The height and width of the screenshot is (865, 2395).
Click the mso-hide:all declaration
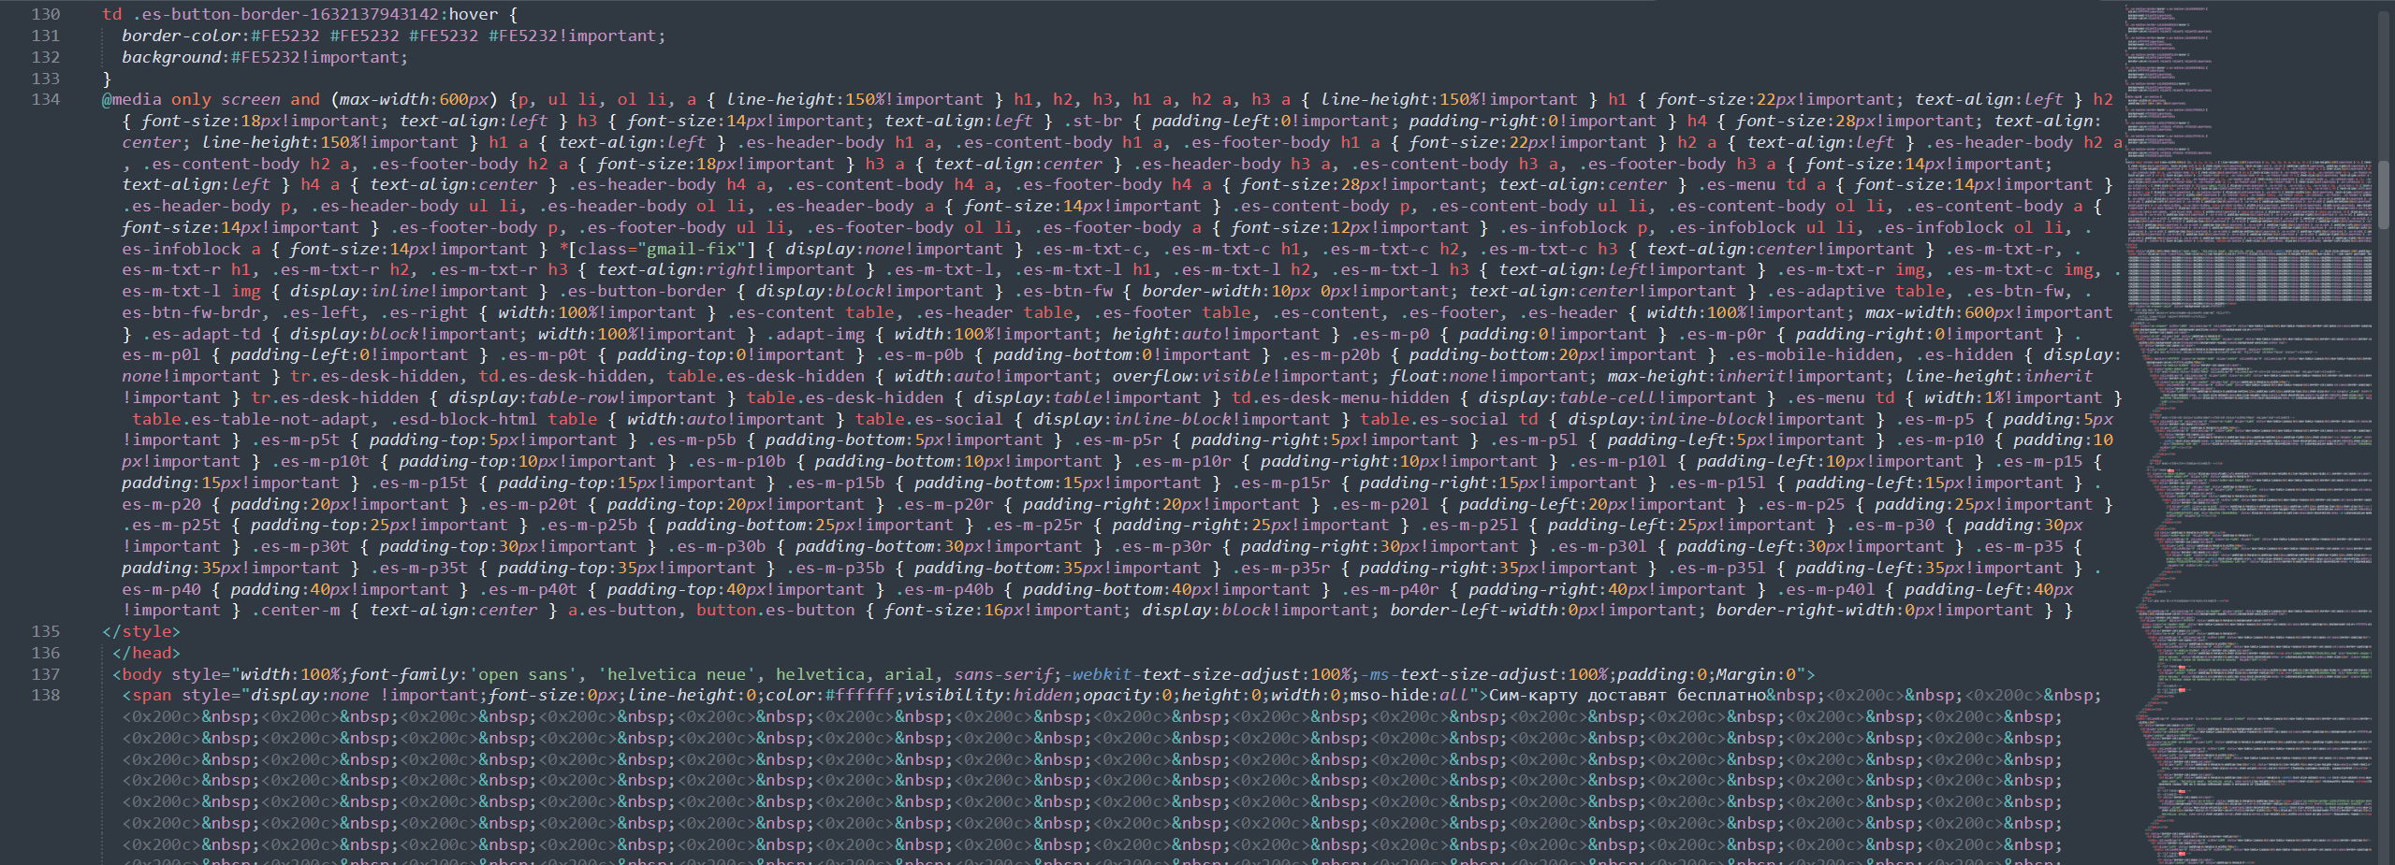coord(1409,695)
